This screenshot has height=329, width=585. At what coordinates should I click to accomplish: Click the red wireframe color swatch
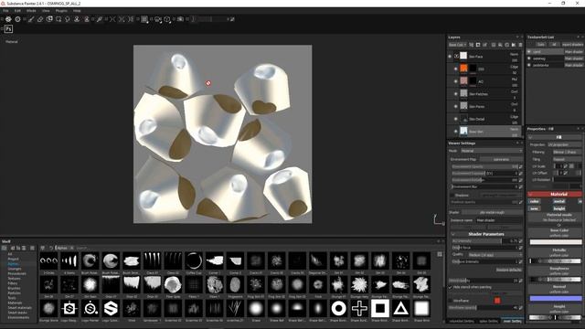click(497, 300)
